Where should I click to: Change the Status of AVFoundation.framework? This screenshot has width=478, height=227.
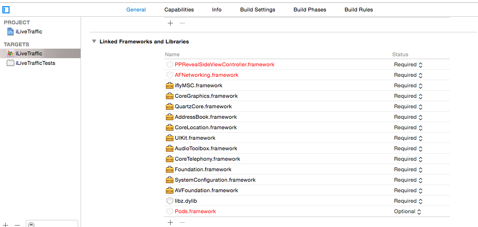tap(408, 190)
